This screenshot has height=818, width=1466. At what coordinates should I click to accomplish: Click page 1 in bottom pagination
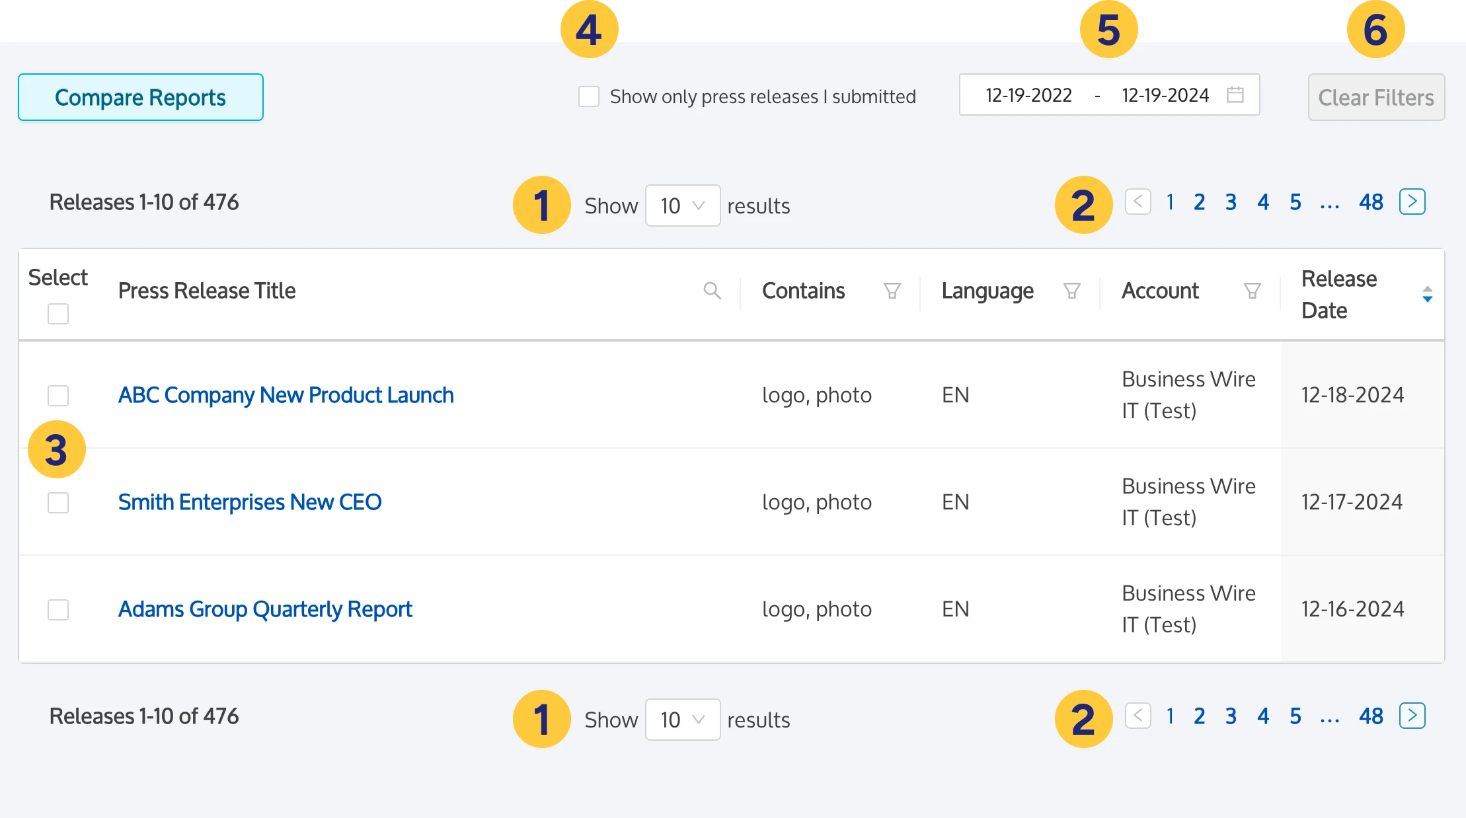coord(1170,716)
